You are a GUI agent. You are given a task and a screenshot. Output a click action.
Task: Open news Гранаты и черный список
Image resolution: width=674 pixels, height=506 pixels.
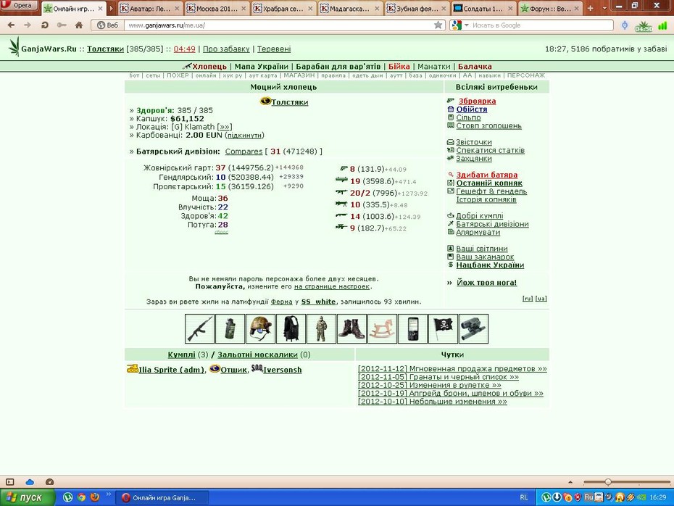(438, 377)
